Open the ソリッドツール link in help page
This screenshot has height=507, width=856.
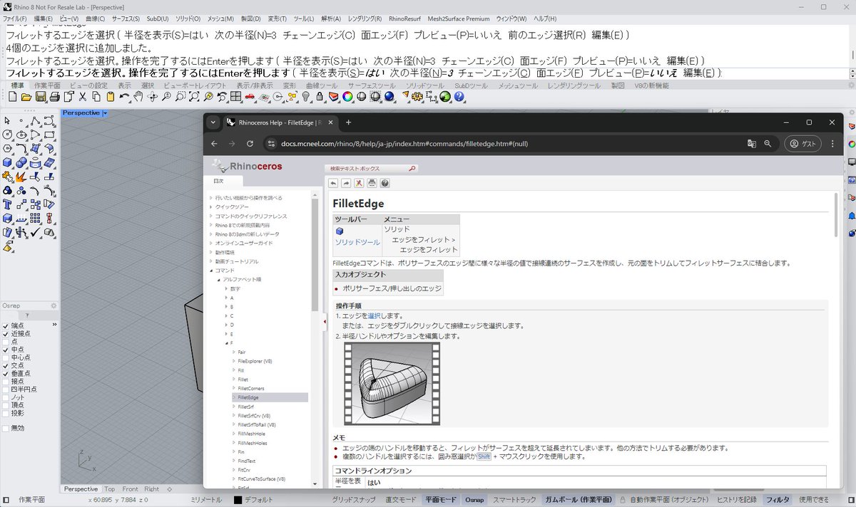tap(357, 242)
